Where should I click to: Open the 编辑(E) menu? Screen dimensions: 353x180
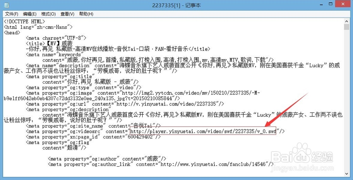coord(30,14)
